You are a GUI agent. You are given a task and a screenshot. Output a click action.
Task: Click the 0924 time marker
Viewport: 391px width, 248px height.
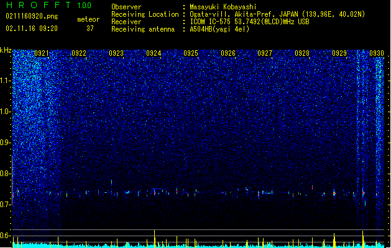(154, 53)
